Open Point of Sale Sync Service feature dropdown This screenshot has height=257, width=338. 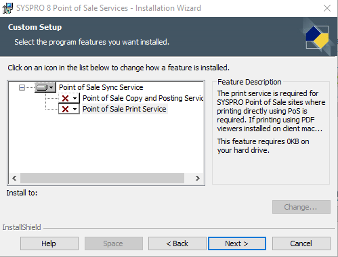click(x=45, y=87)
